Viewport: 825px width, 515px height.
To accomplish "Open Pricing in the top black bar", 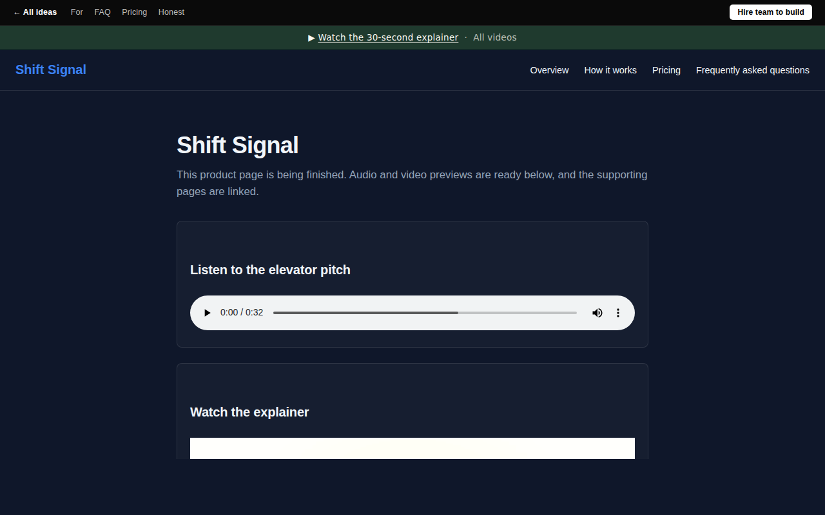I will pyautogui.click(x=134, y=12).
